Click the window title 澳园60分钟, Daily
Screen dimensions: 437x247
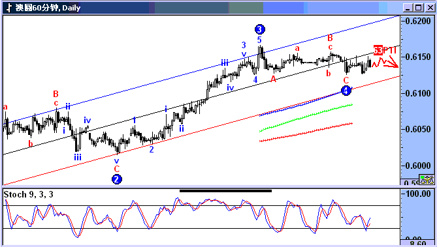(48, 8)
